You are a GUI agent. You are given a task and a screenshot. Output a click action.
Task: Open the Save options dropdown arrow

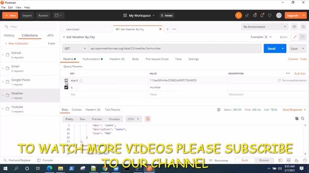(x=303, y=49)
